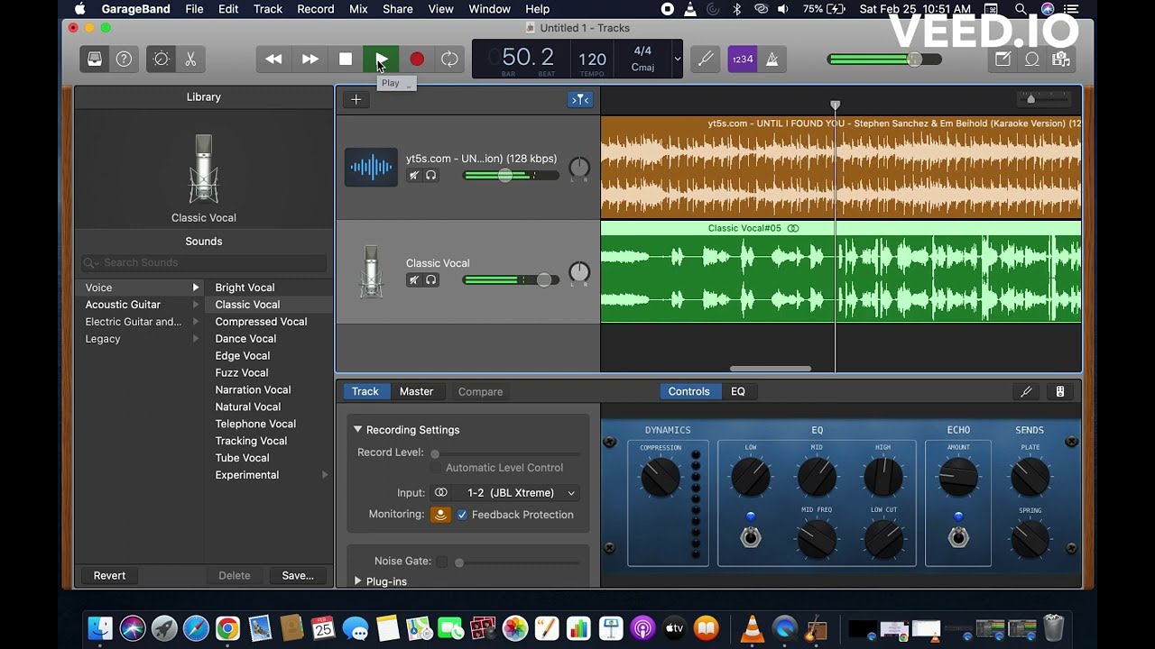Uncheck Feedback Protection checkbox

(462, 515)
